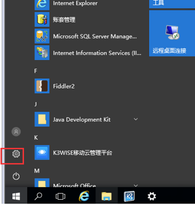Click the 远程桌面连接 tile
This screenshot has height=205, width=195.
point(172,33)
